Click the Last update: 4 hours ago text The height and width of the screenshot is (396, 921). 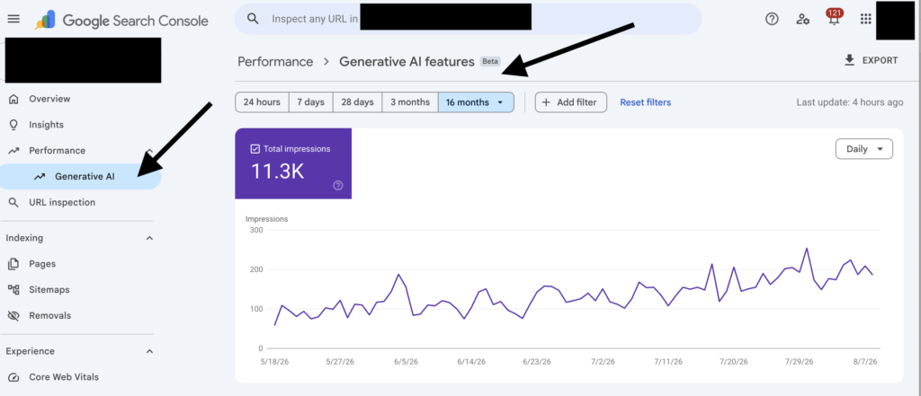pos(850,102)
